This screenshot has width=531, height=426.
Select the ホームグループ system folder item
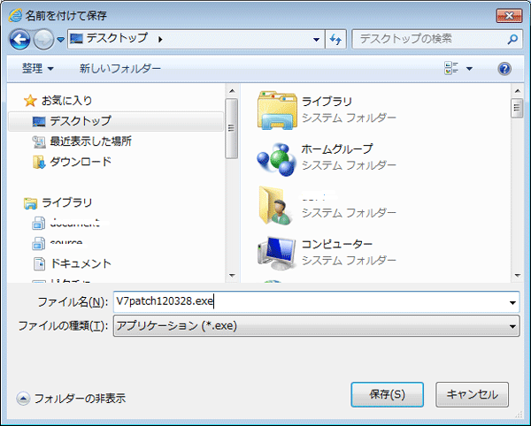(x=327, y=157)
